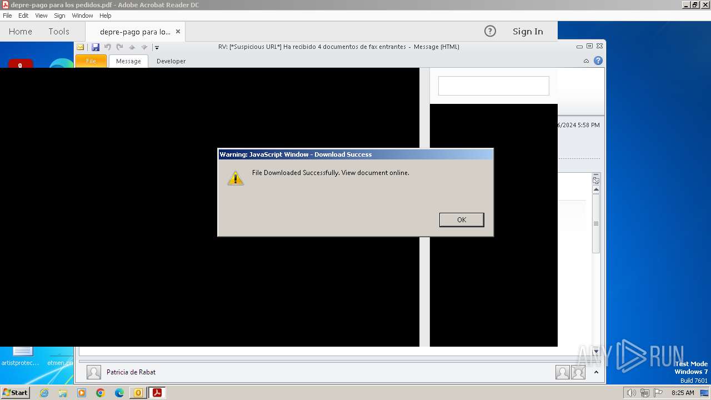Launch Internet Explorer from taskbar

pos(44,393)
